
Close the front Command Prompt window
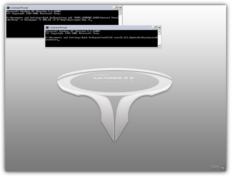(x=159, y=27)
